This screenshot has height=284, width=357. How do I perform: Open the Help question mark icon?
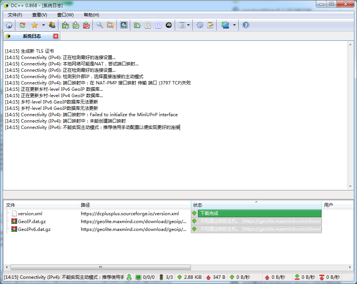click(245, 25)
